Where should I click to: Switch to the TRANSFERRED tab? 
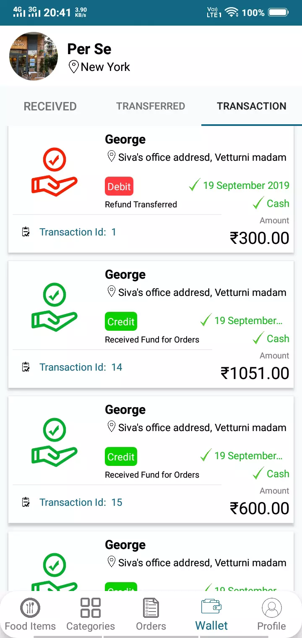pyautogui.click(x=151, y=106)
